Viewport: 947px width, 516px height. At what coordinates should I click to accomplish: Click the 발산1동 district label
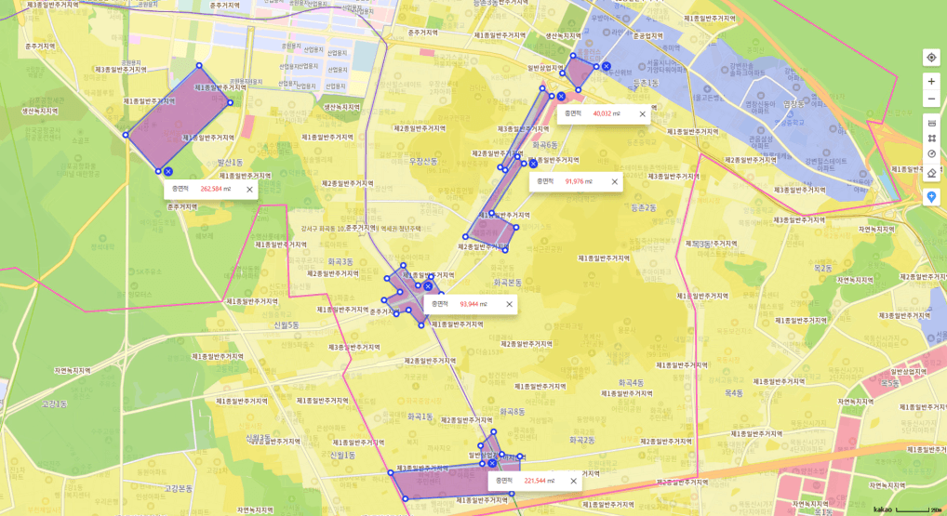pos(230,163)
